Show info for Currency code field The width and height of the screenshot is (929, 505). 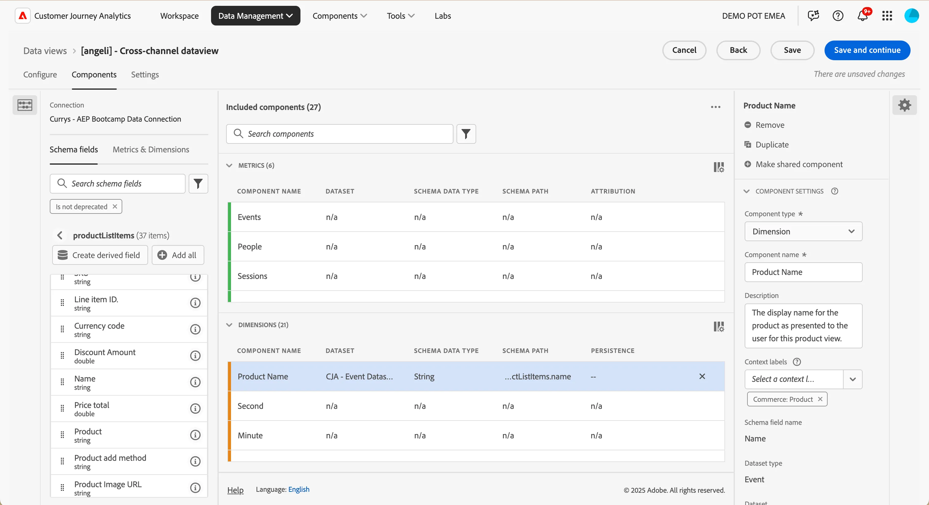coord(195,329)
